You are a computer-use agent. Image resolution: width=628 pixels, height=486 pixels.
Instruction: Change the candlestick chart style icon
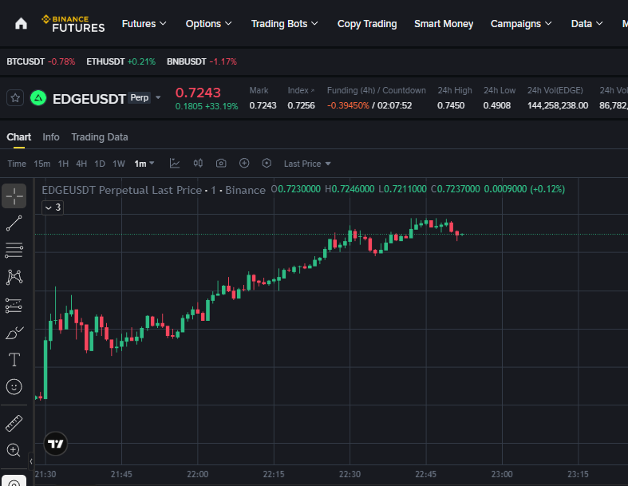tap(198, 163)
